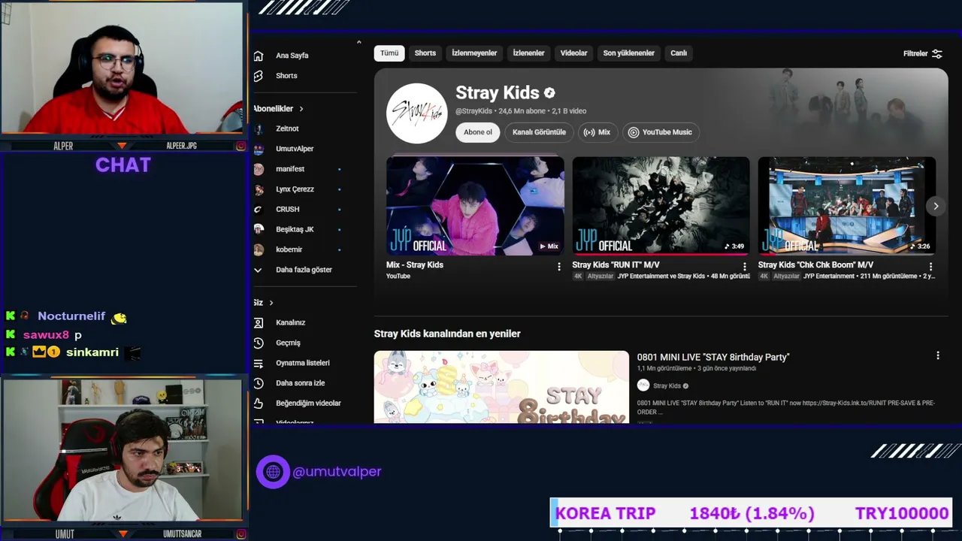This screenshot has height=541, width=962.
Task: Play the "Chk Chk Boom" M/V thumbnail
Action: (847, 206)
